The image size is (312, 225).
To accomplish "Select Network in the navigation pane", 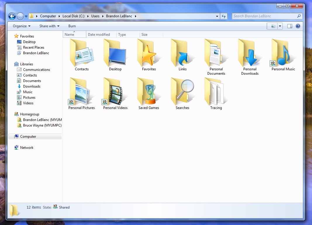I will click(x=27, y=147).
